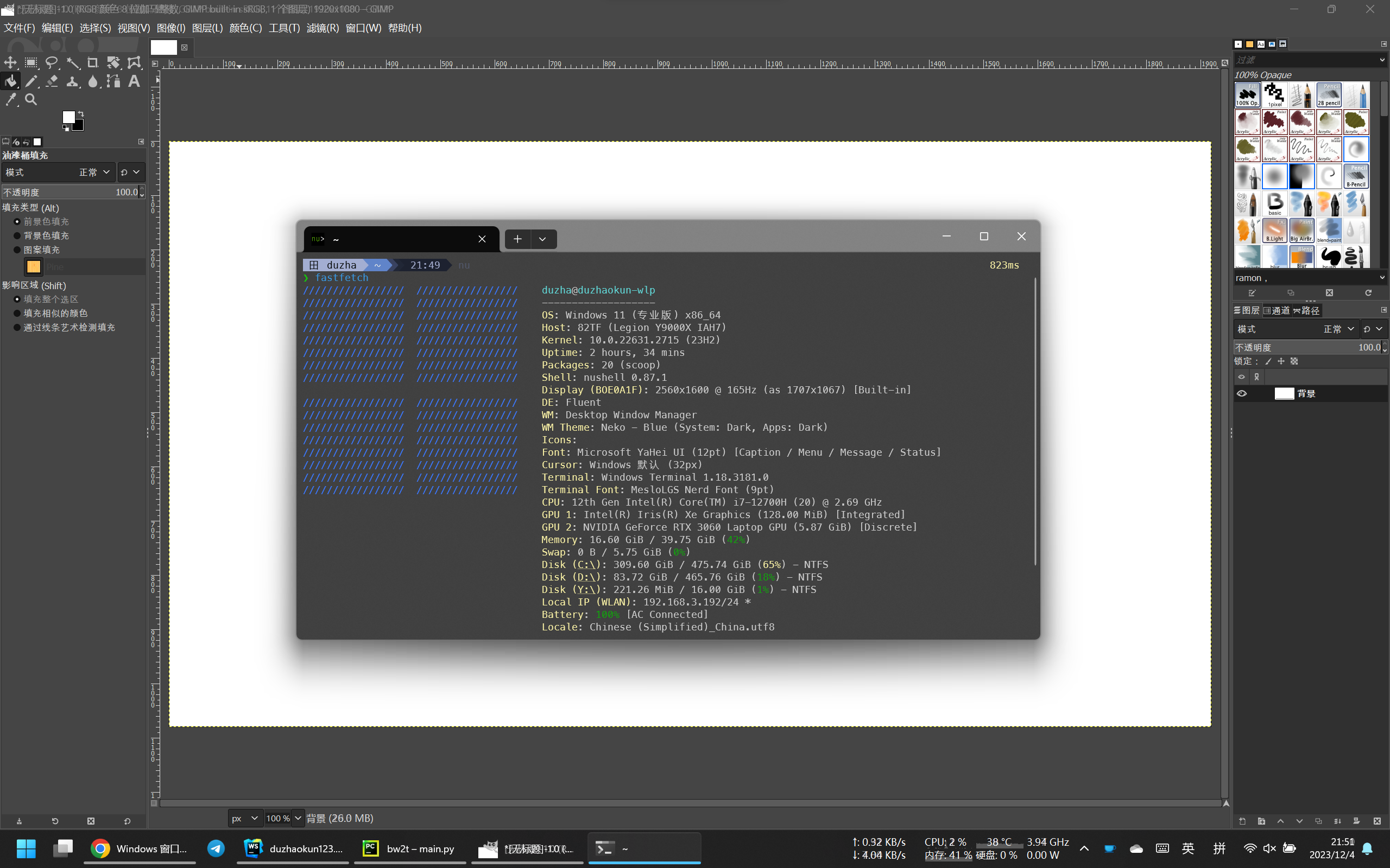
Task: Select the Cage Transform tool
Action: tap(134, 62)
